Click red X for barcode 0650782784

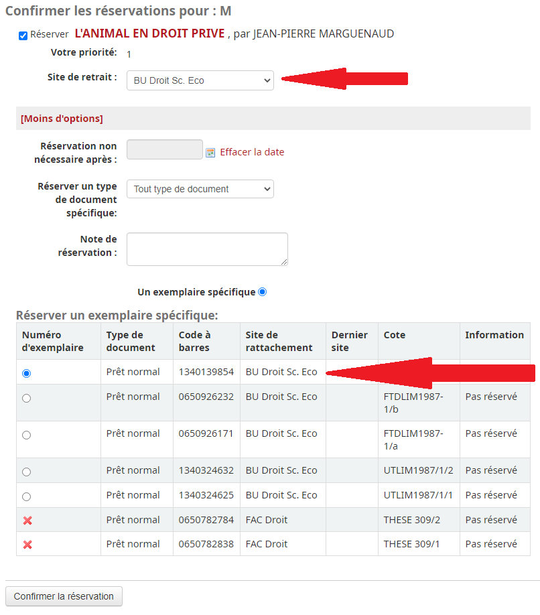tap(27, 521)
